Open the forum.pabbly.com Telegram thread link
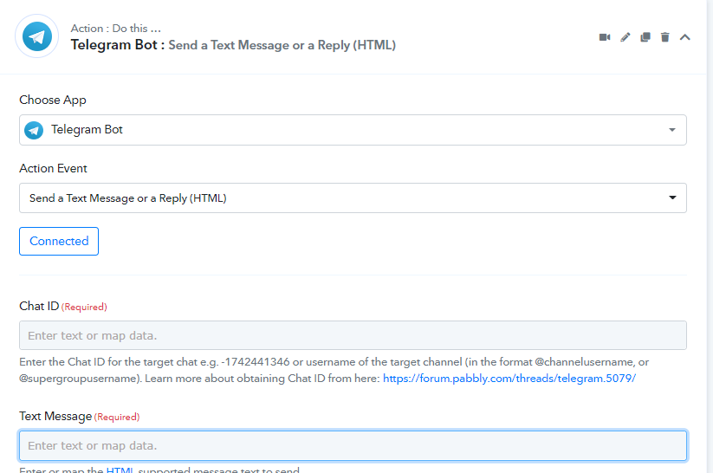Image resolution: width=713 pixels, height=473 pixels. [x=509, y=379]
